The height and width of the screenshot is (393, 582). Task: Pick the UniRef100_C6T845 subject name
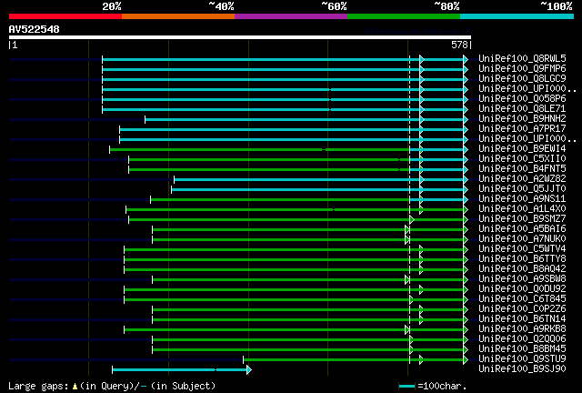coord(522,299)
